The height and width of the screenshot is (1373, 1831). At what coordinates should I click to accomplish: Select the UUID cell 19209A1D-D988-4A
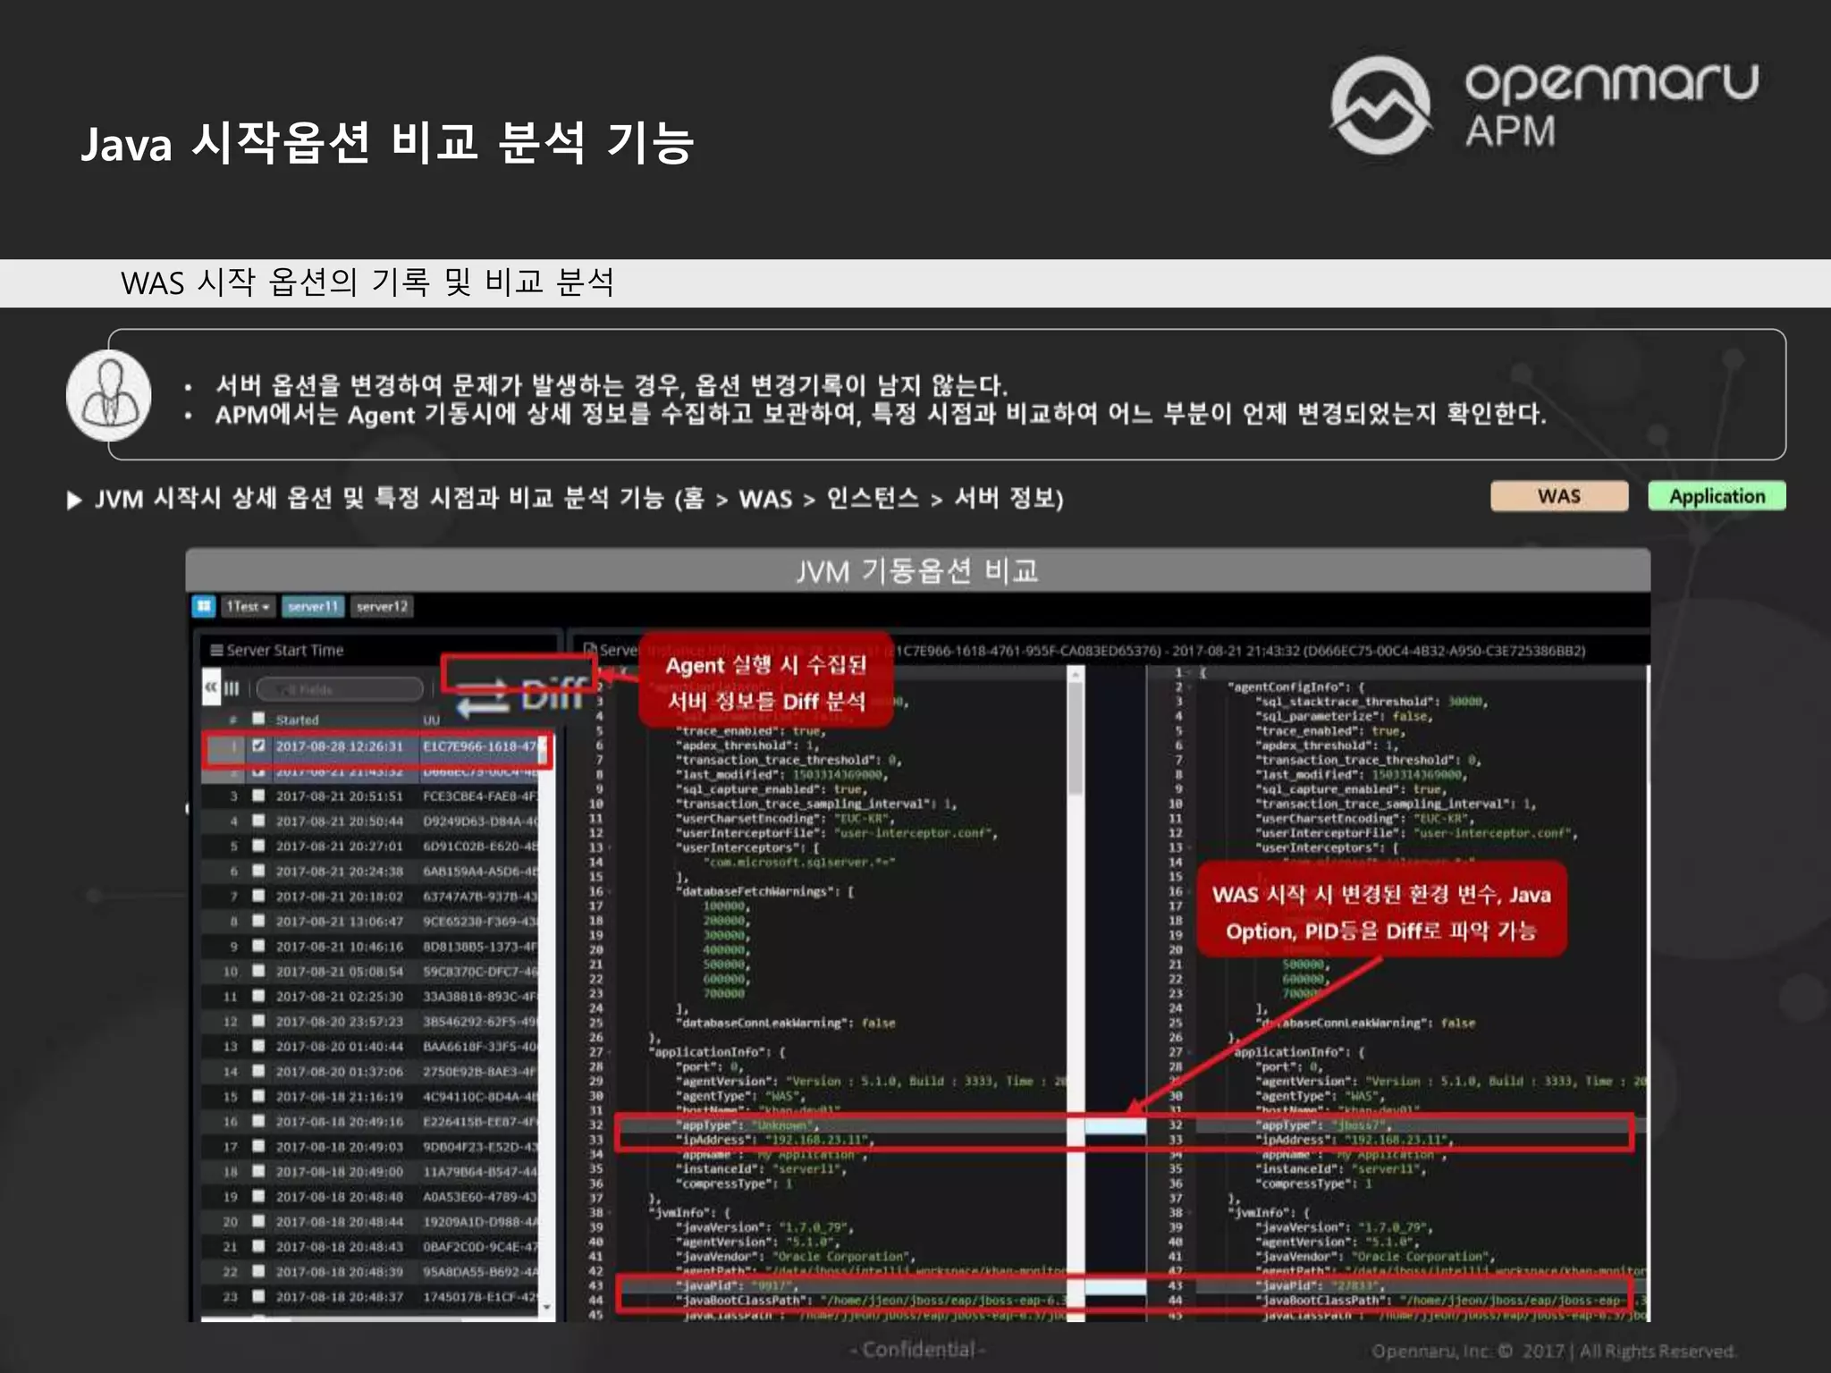(x=481, y=1221)
